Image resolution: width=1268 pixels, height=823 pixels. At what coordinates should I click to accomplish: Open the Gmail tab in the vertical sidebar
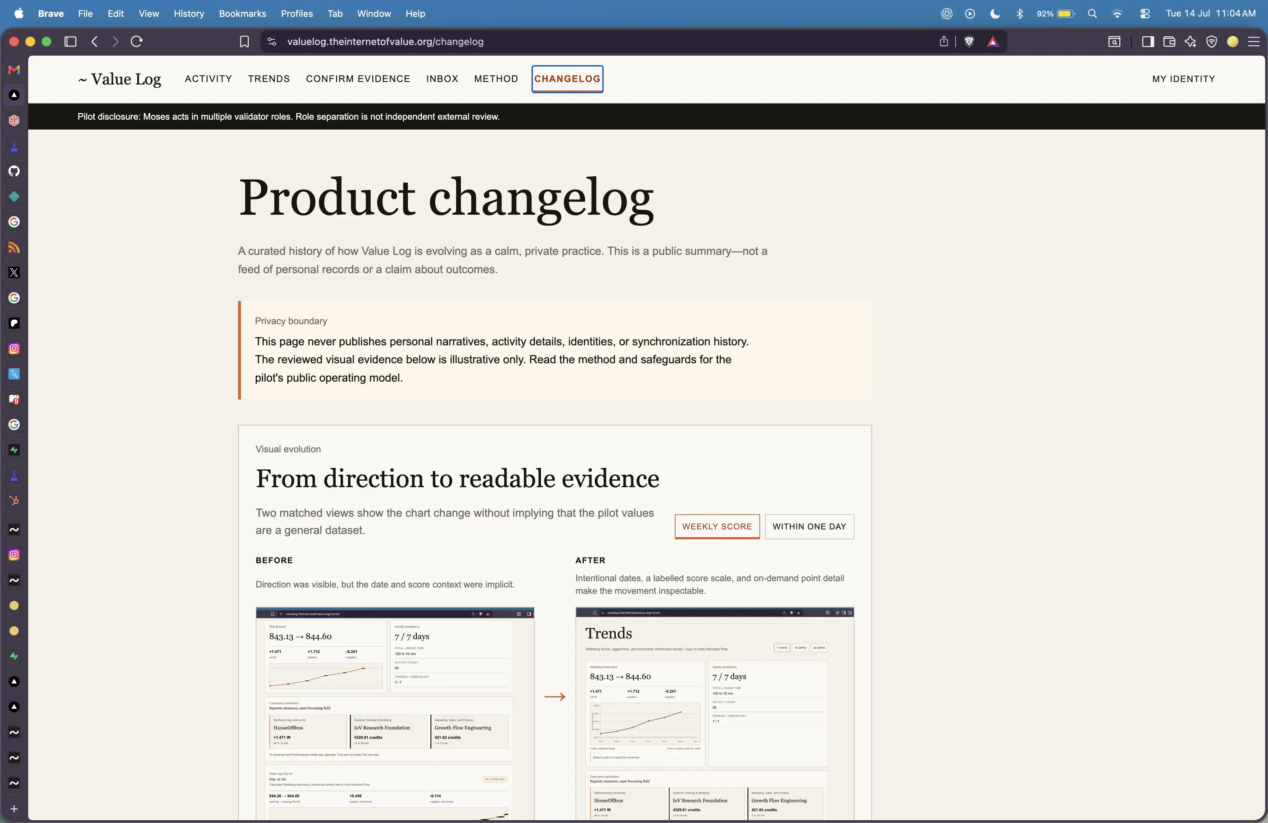click(x=14, y=70)
